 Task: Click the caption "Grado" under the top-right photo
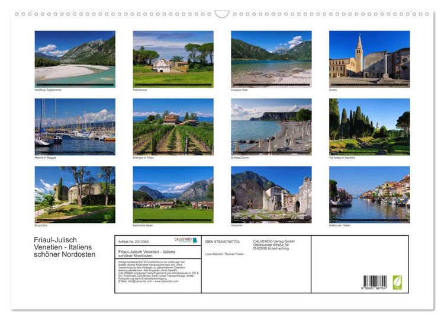point(333,90)
